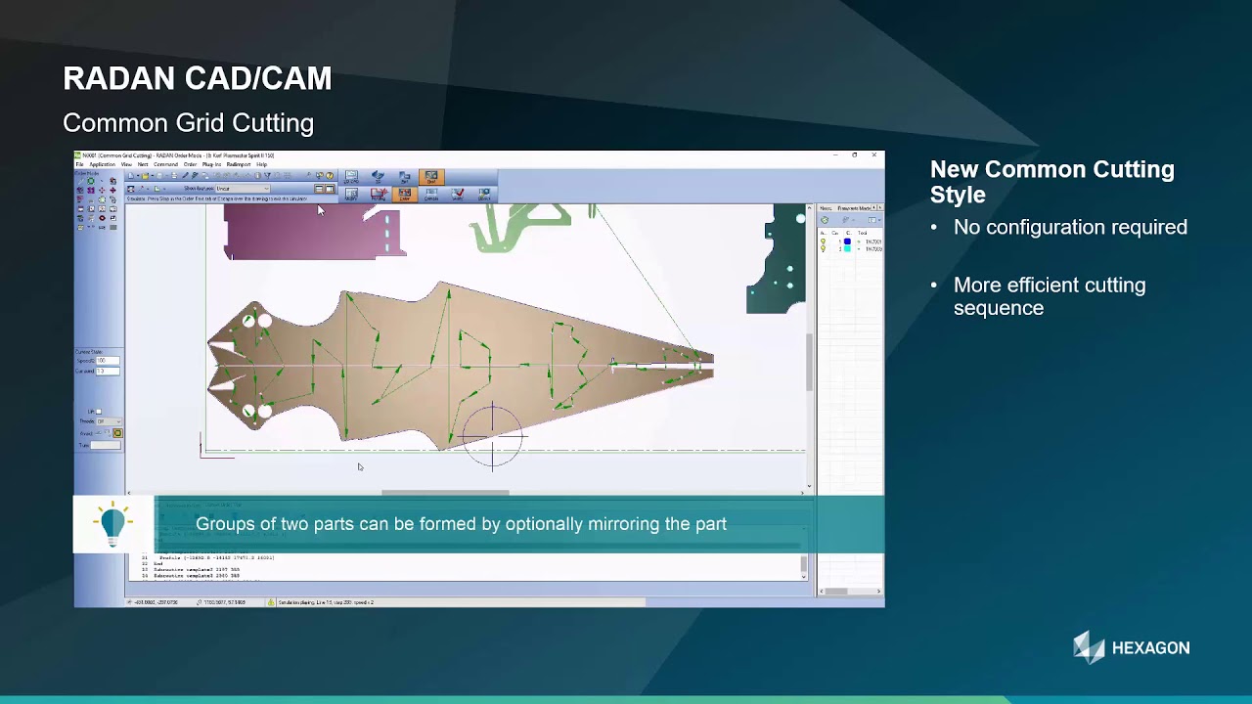The height and width of the screenshot is (704, 1252).
Task: Click the horizontal scrollbar under the drawing
Action: (445, 492)
